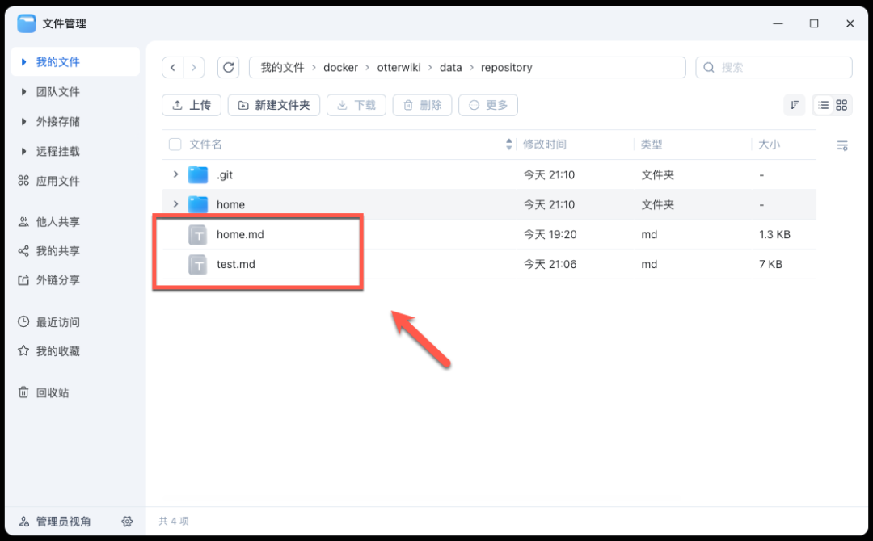This screenshot has height=541, width=873.
Task: Expand the .git folder row chevron
Action: (x=175, y=174)
